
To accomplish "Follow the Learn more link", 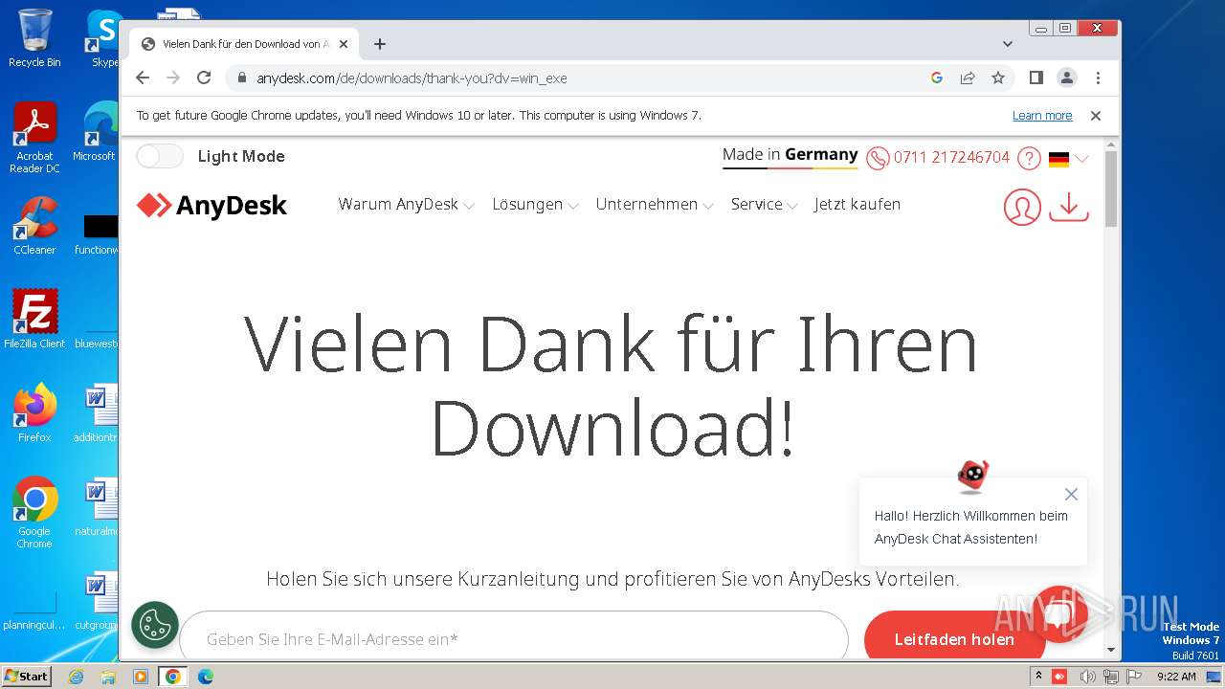I will coord(1042,116).
